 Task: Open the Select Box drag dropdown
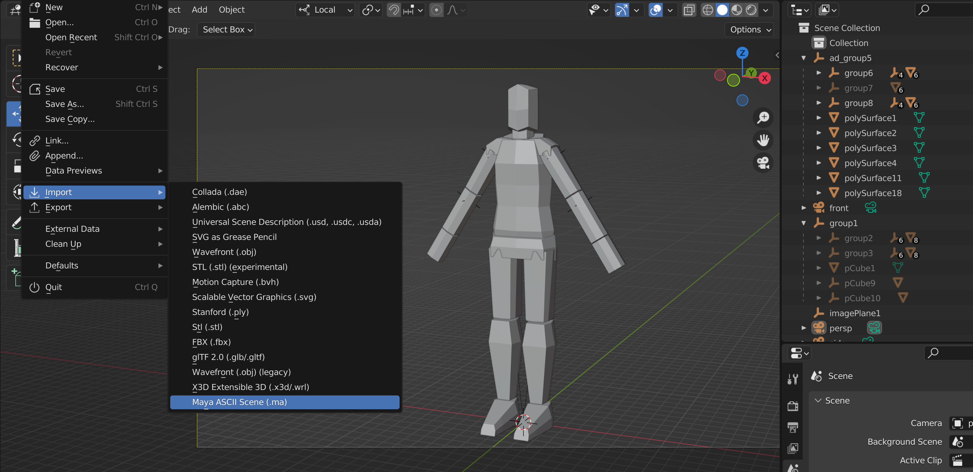226,29
